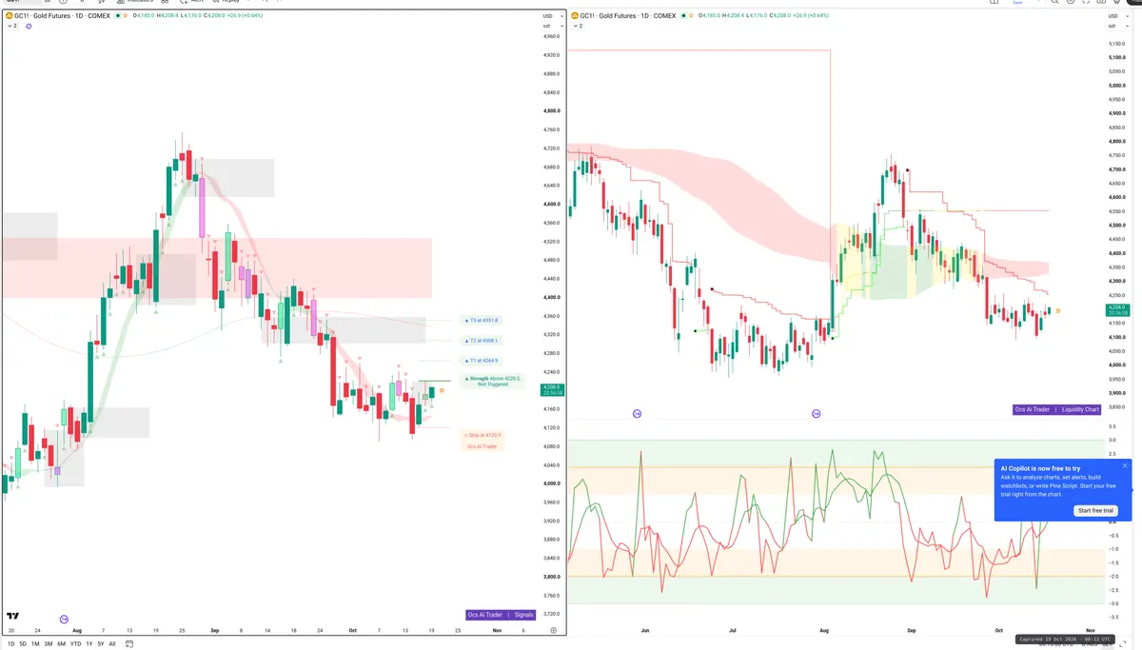Click the TradingView logo in the left chart
Image resolution: width=1142 pixels, height=650 pixels.
tap(13, 616)
